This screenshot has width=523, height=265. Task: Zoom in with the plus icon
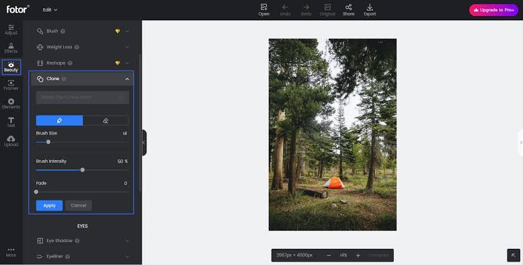(x=358, y=256)
